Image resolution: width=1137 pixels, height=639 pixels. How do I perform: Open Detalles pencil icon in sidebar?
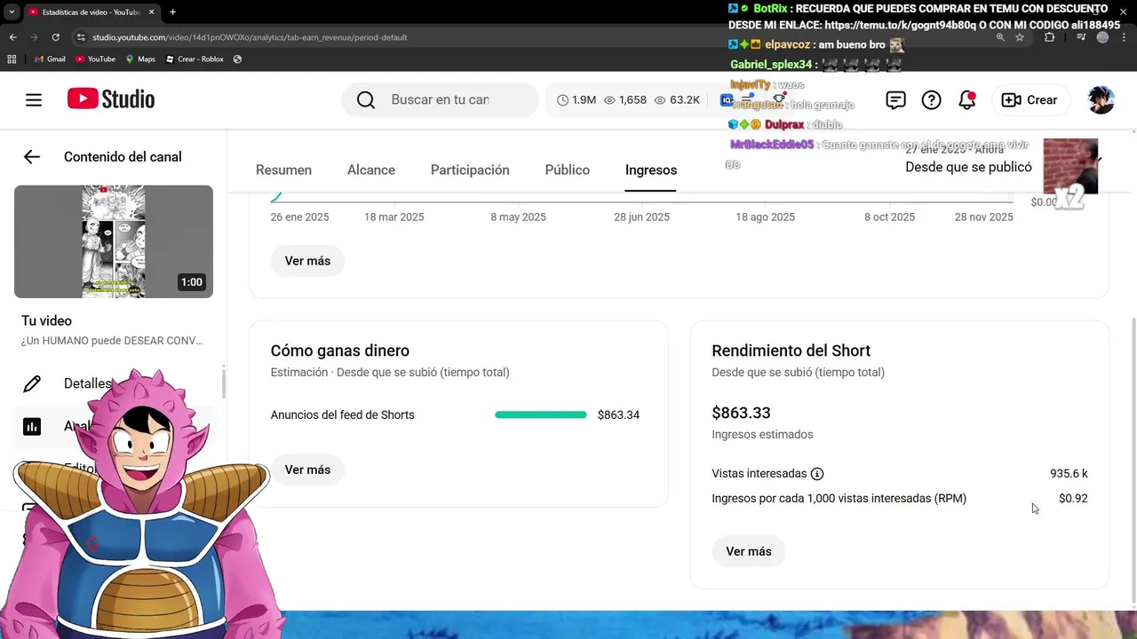(32, 384)
